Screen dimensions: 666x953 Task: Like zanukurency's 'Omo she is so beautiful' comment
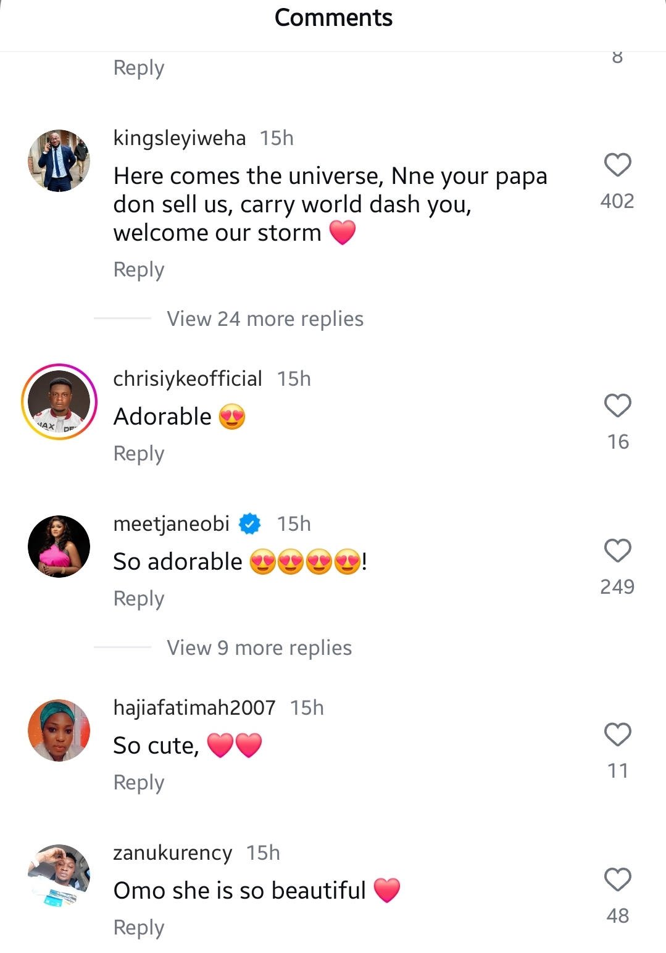(617, 880)
